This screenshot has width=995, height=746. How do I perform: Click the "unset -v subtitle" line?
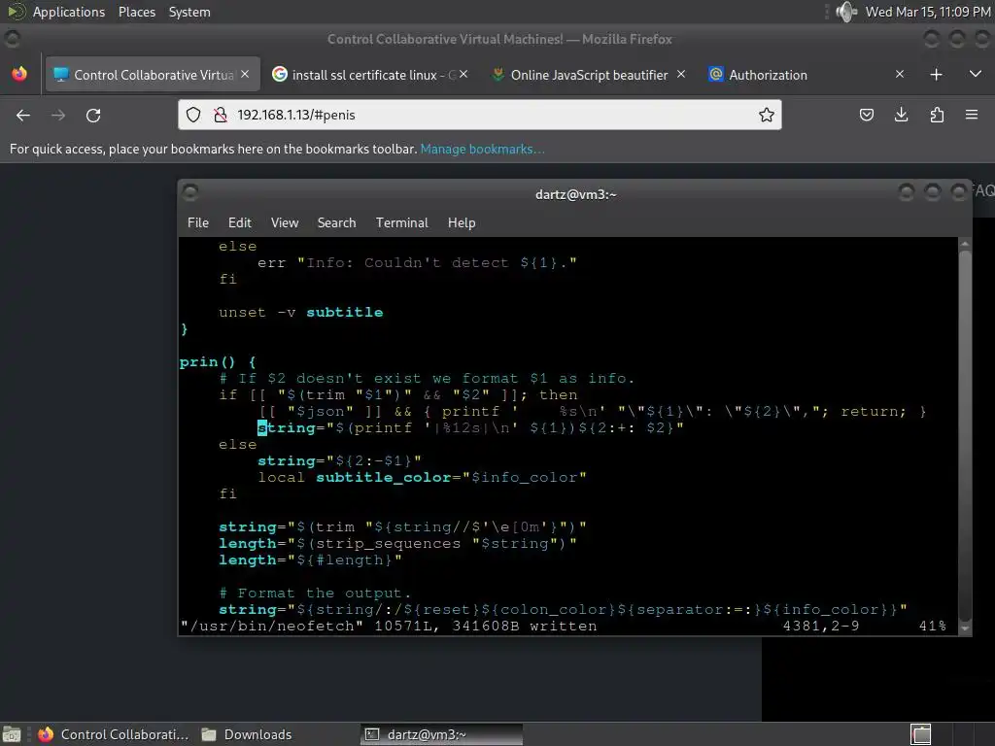[x=301, y=313]
